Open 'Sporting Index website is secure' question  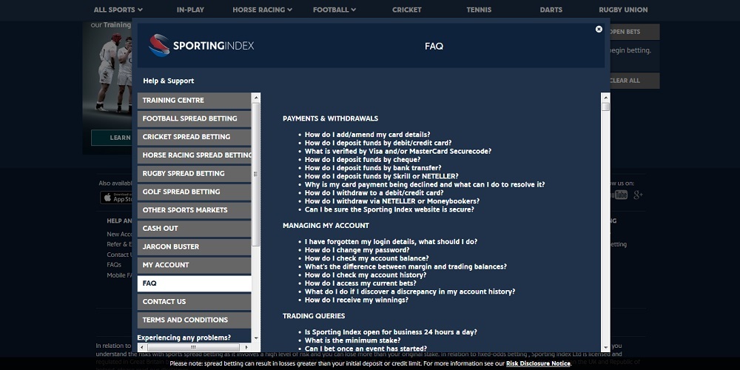(x=389, y=209)
